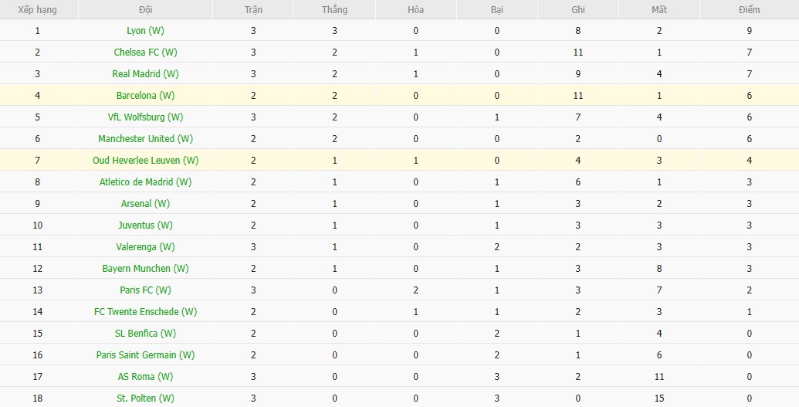
Task: Click the Chelsea FC (W) team name
Action: [x=145, y=53]
